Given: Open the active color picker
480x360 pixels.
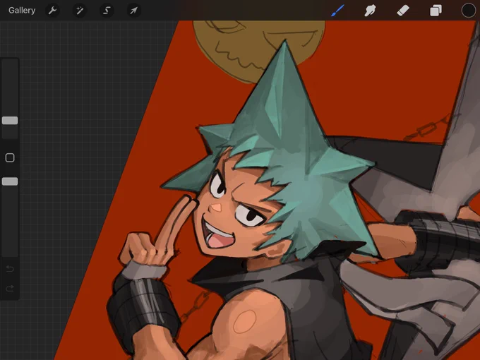Looking at the screenshot, I should [x=469, y=11].
